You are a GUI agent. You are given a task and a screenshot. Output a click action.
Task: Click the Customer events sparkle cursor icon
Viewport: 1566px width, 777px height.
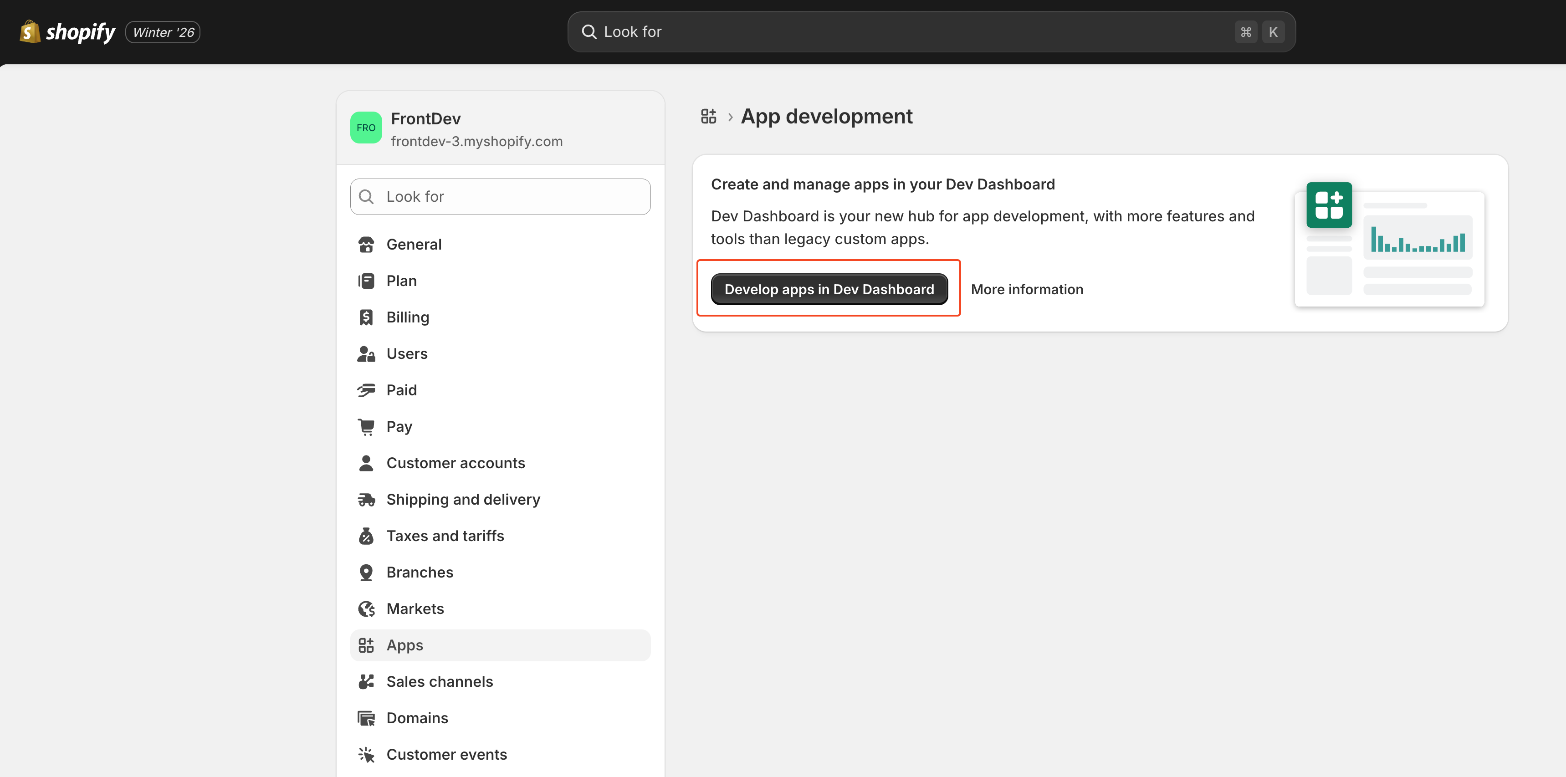pos(366,755)
